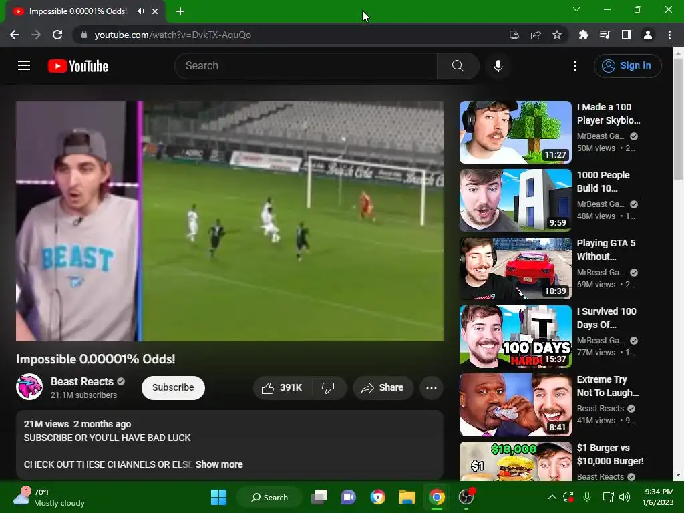Image resolution: width=684 pixels, height=513 pixels.
Task: Open weather widget Mostly cloudy
Action: click(x=49, y=497)
